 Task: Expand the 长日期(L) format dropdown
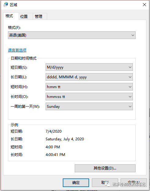(89, 77)
